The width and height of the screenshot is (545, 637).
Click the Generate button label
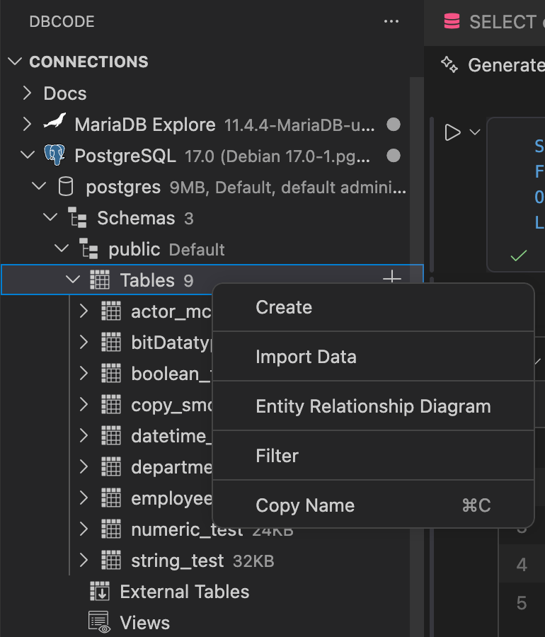click(506, 65)
